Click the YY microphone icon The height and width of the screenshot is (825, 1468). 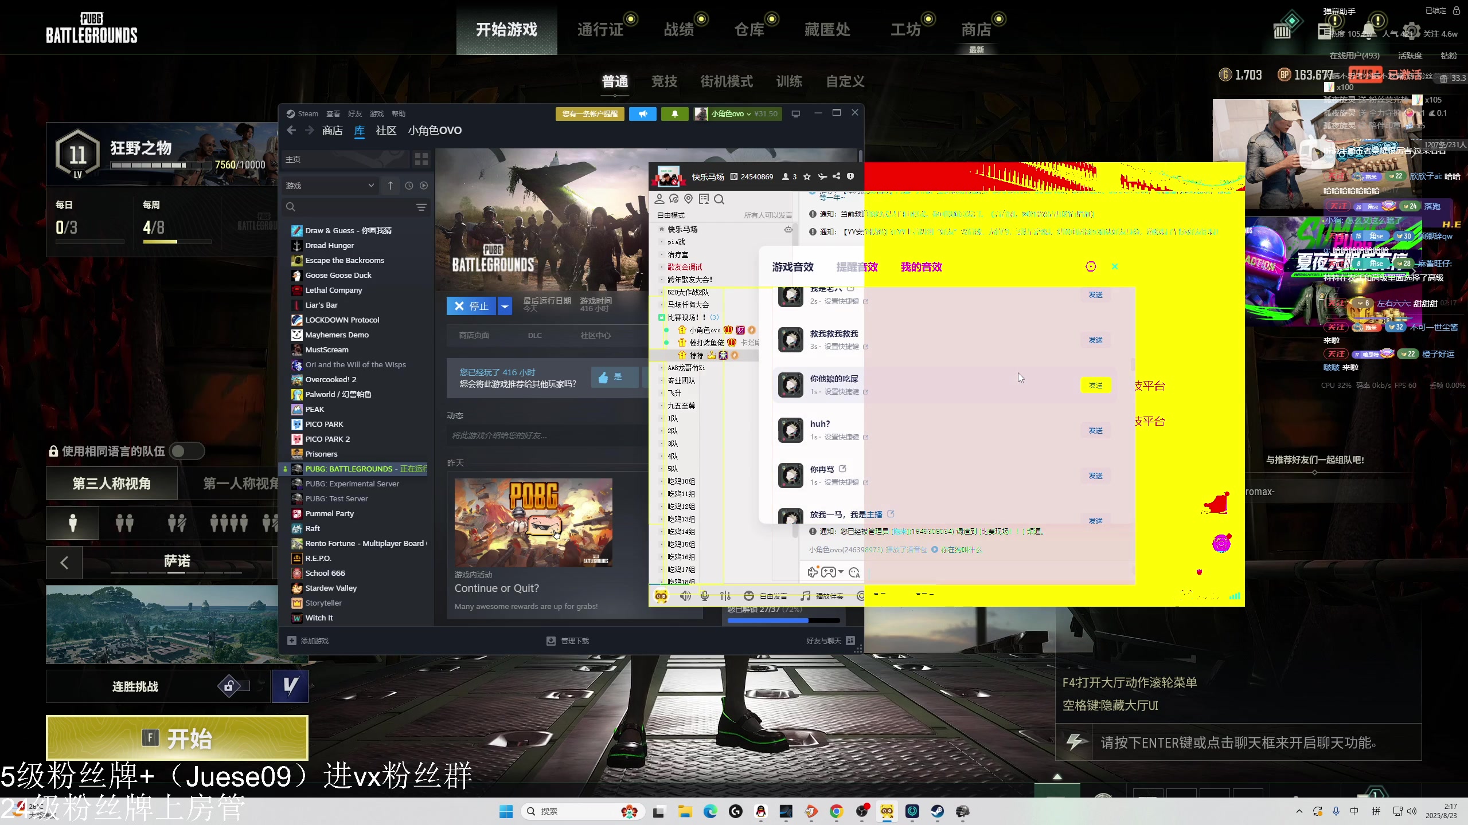(705, 596)
